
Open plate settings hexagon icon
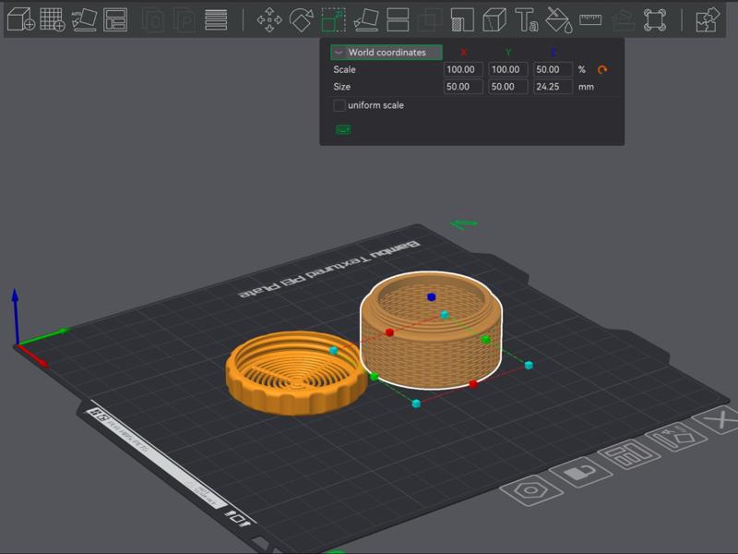(x=532, y=490)
